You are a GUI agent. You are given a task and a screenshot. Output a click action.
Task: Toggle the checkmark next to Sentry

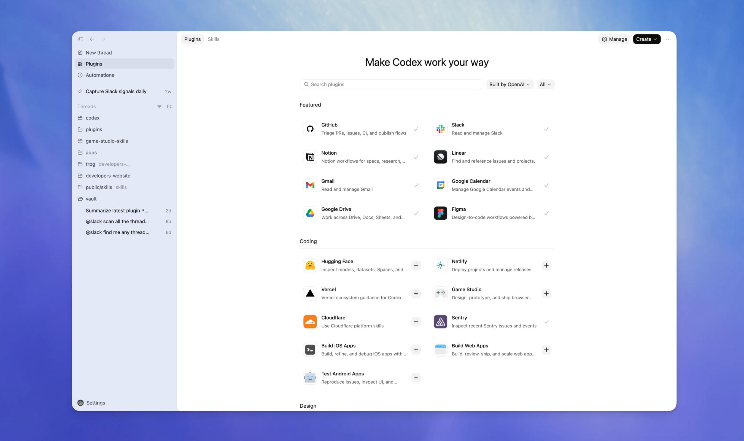pyautogui.click(x=546, y=321)
